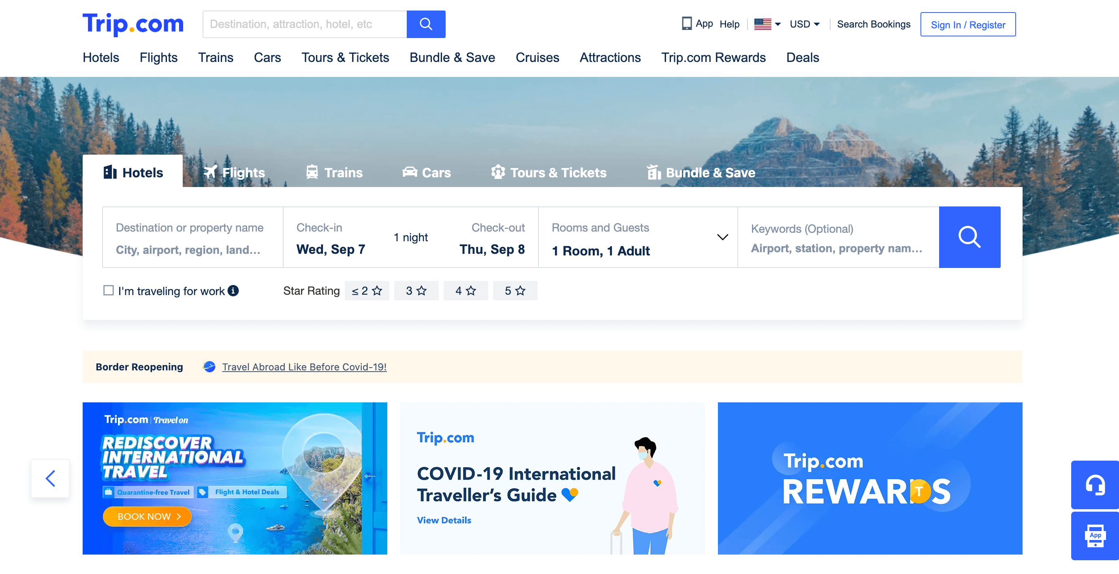Switch to the Flights search tab
Viewport: 1119px width, 574px height.
(234, 172)
